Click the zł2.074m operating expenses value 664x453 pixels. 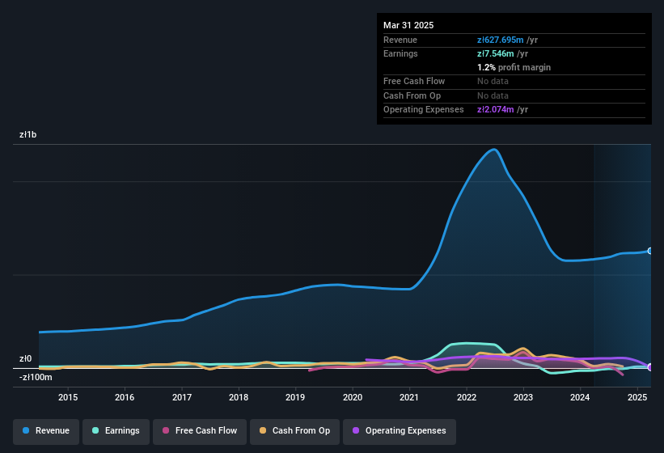(496, 110)
